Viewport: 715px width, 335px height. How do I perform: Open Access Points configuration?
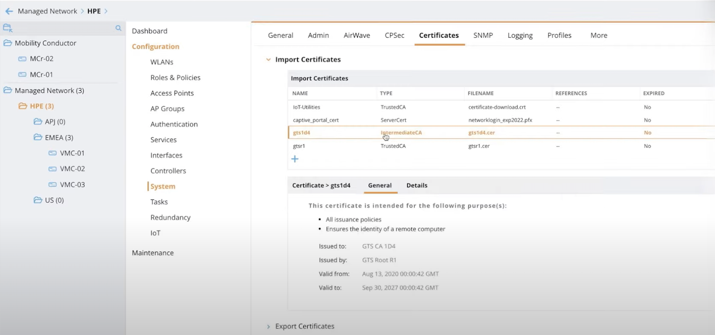172,93
